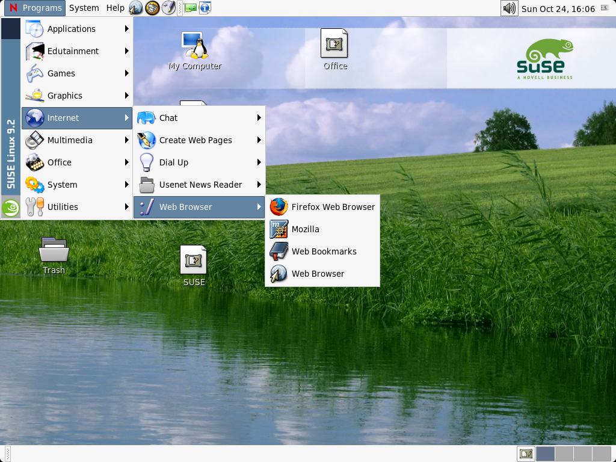
Task: Open the volume control speaker icon
Action: pos(509,8)
